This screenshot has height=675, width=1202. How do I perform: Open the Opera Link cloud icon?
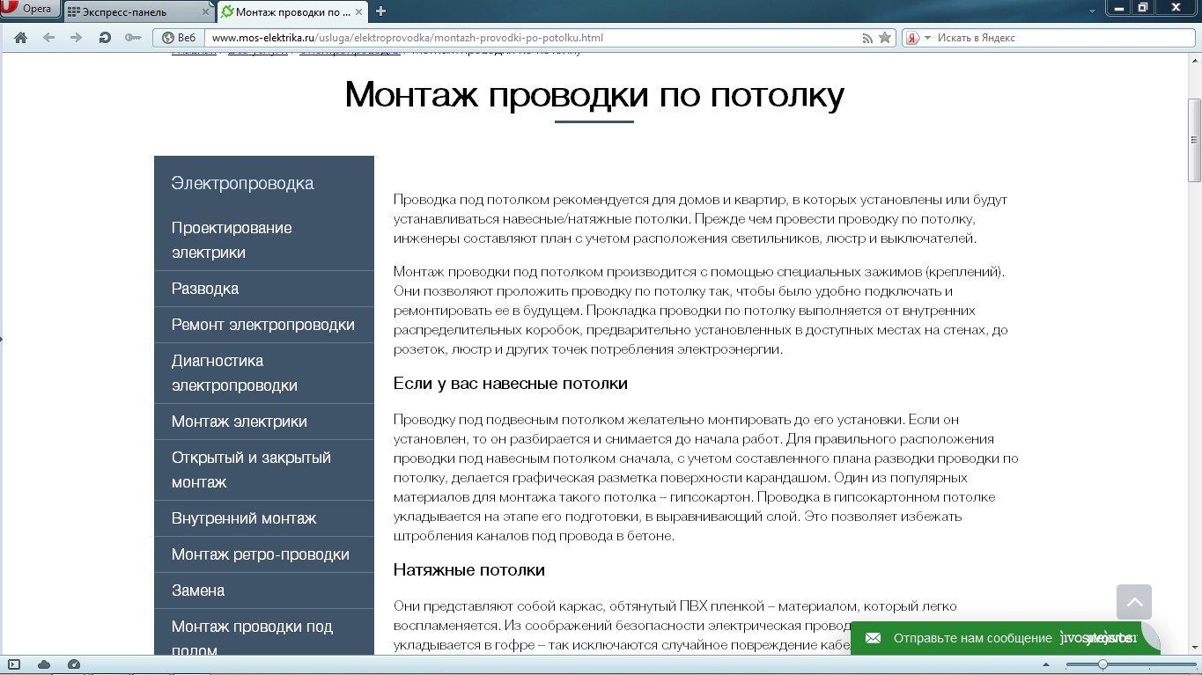tap(44, 664)
